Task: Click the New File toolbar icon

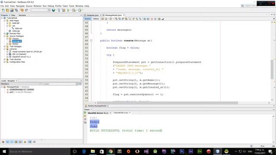Action: [3, 10]
